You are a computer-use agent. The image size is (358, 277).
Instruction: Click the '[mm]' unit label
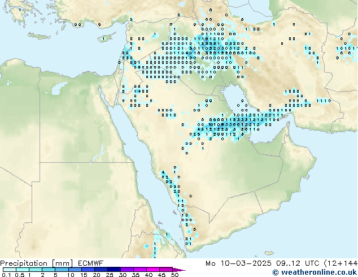click(62, 263)
